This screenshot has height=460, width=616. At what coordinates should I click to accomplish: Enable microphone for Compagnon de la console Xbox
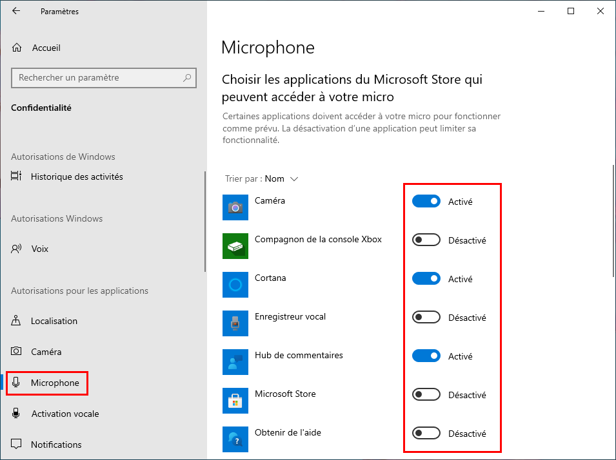click(x=426, y=240)
